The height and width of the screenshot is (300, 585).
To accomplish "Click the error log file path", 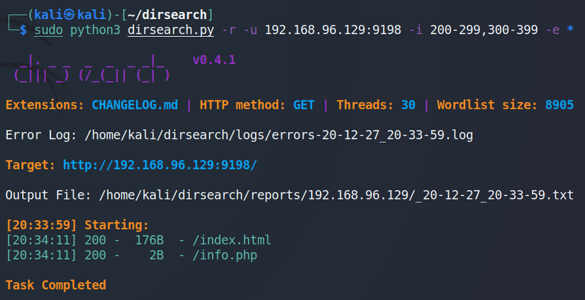I will (x=278, y=134).
